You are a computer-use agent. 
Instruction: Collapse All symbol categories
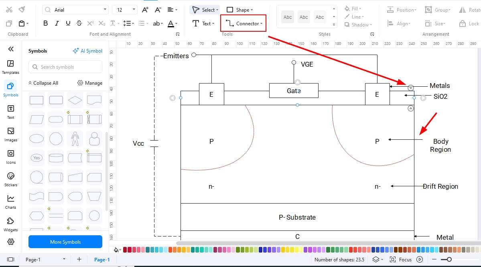click(x=43, y=83)
